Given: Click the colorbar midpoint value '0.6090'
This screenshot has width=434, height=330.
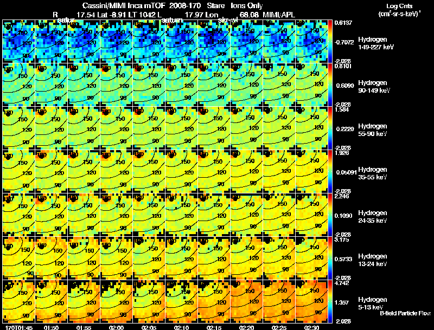Looking at the screenshot, I should pyautogui.click(x=345, y=86).
